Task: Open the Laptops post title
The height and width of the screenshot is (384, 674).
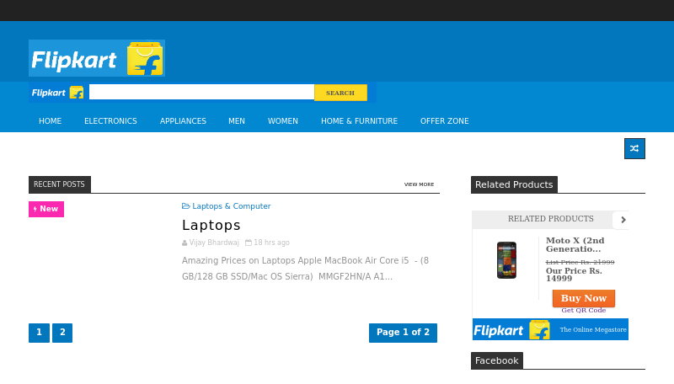Action: 211,225
